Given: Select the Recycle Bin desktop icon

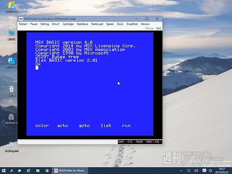Looking at the screenshot, I should pyautogui.click(x=12, y=91).
